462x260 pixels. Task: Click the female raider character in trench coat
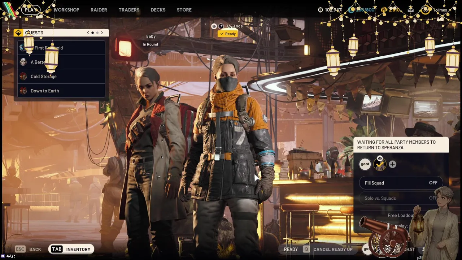click(x=153, y=159)
